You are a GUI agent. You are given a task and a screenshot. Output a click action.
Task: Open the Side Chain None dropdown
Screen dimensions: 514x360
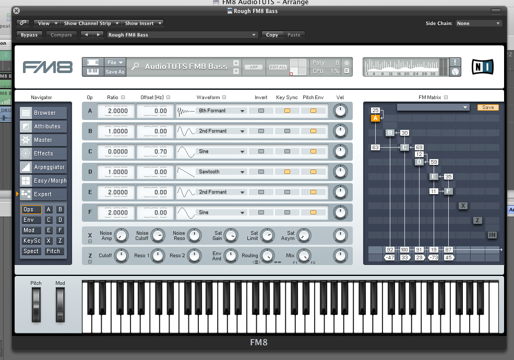coord(479,23)
